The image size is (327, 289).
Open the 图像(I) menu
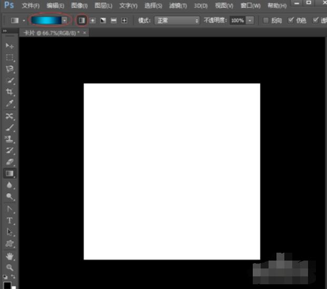pyautogui.click(x=79, y=6)
